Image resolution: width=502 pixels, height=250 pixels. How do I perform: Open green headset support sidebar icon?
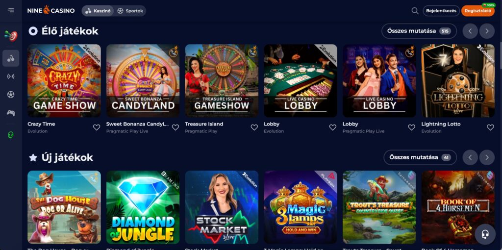(11, 135)
